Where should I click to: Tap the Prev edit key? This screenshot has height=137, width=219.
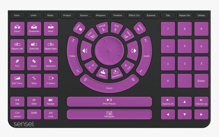click(x=91, y=35)
